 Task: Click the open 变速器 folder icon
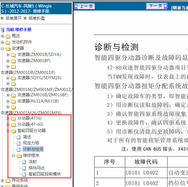8,49
